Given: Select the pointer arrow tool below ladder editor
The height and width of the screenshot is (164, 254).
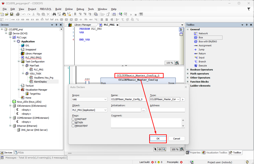Looking at the screenshot, I should click(x=156, y=149).
